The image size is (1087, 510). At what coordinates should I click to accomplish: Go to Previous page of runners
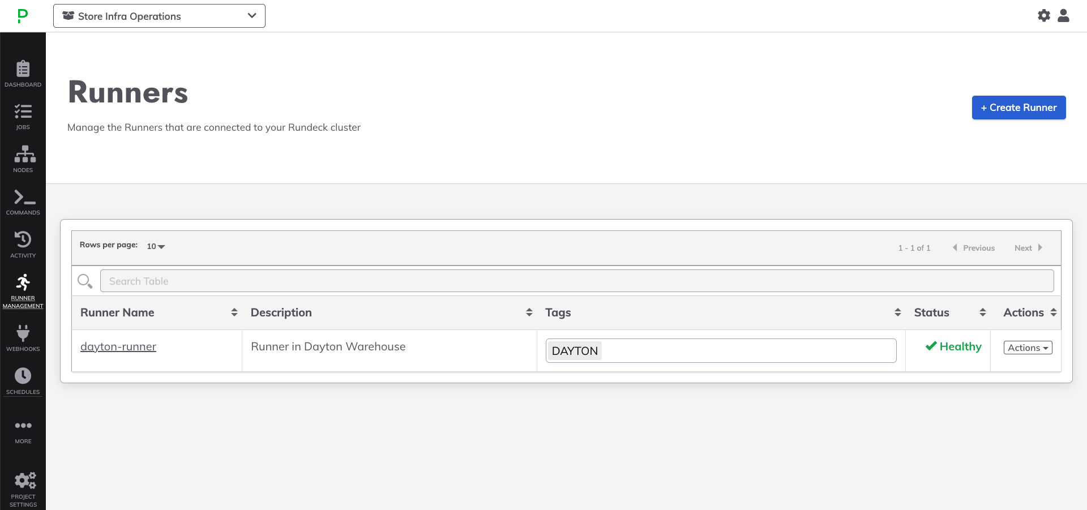[974, 248]
